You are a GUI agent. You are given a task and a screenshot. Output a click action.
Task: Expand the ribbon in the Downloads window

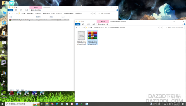115,10
